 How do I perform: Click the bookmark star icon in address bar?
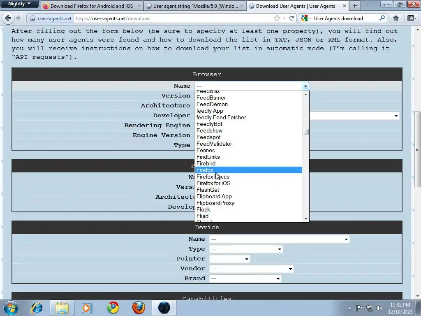pos(277,18)
